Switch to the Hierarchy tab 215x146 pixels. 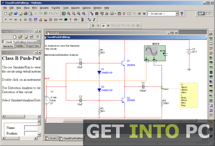8,46
